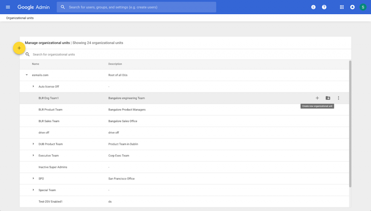Click move folder icon on BLR Eng Team1 row
Viewport: 371px width, 211px height.
point(328,98)
